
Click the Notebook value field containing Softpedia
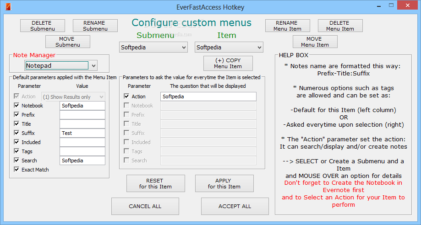coord(82,106)
